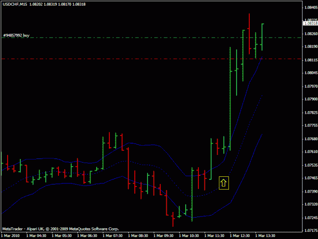Click time axis label 1 Mar 10:30
The image size is (318, 239).
(x=189, y=235)
